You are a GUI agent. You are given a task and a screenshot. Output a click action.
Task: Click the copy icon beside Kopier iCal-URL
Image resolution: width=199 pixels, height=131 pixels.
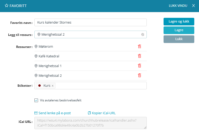click(89, 113)
